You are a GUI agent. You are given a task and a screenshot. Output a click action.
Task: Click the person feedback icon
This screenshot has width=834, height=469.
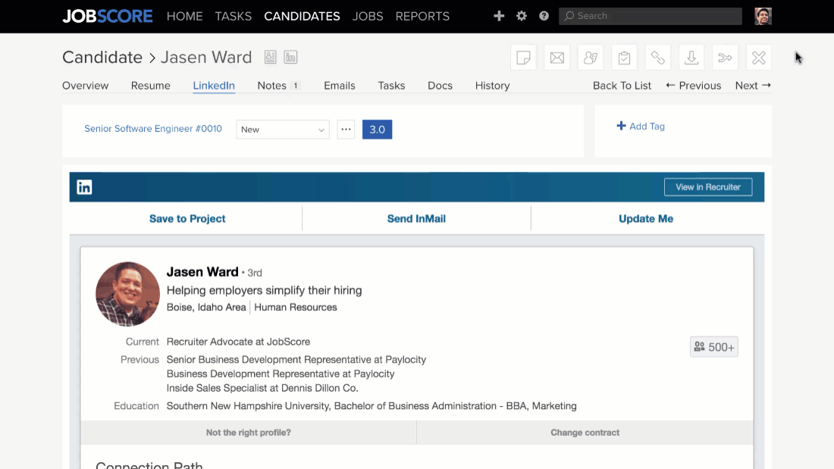tap(591, 58)
